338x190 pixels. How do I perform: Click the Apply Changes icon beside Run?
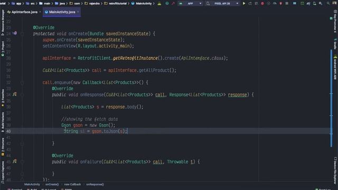tap(250, 4)
